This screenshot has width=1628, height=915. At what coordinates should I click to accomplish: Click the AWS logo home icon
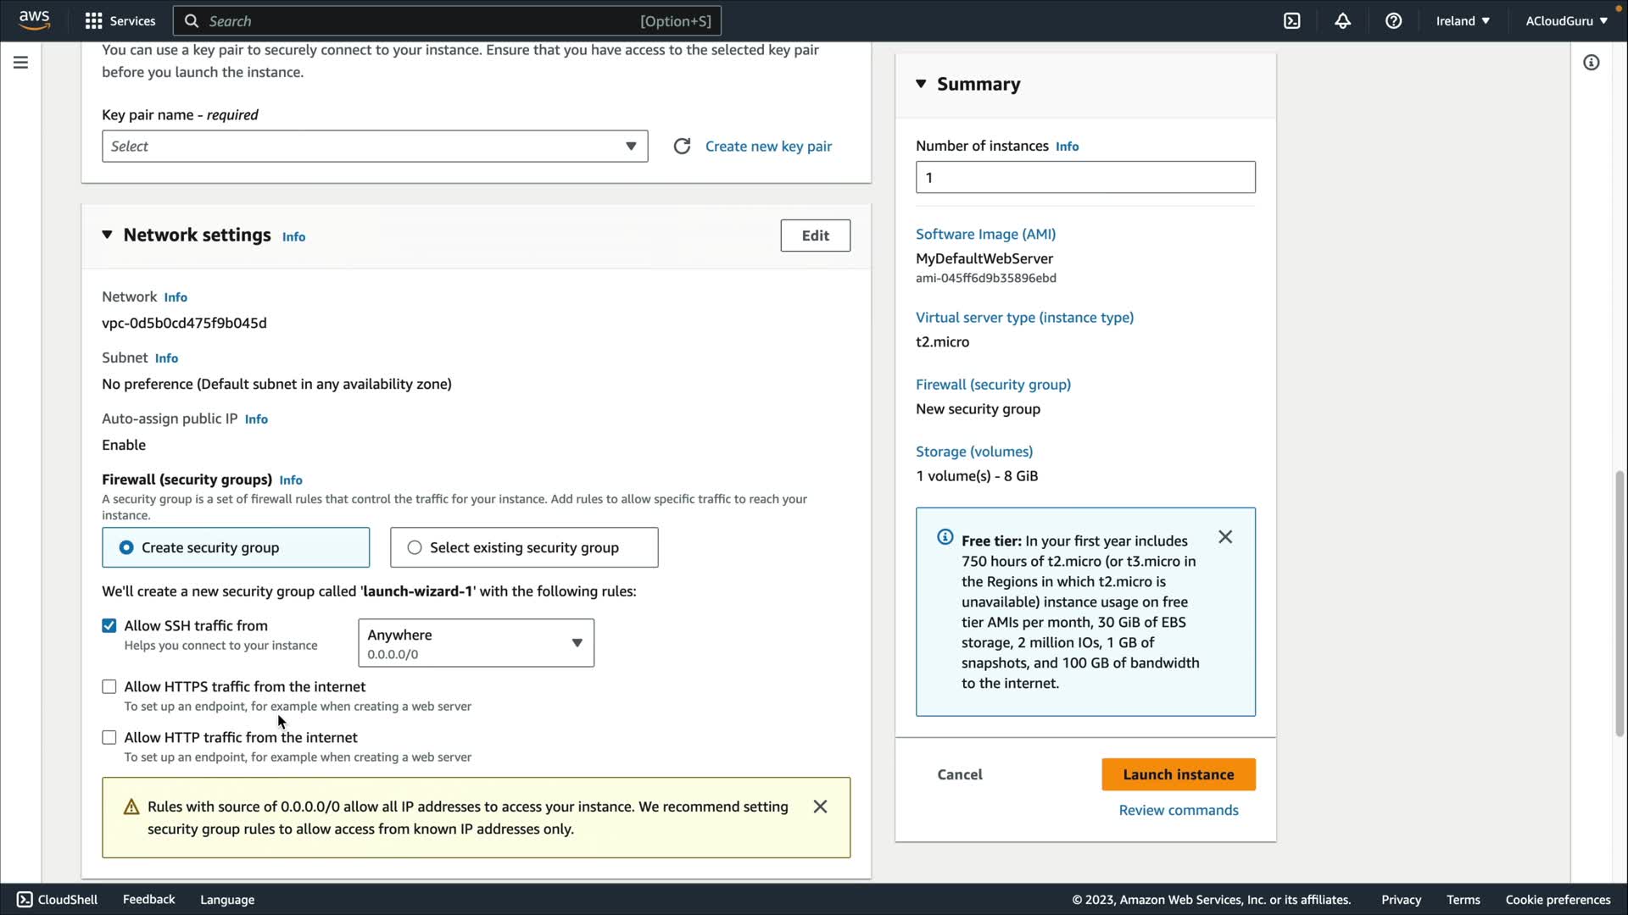click(34, 20)
